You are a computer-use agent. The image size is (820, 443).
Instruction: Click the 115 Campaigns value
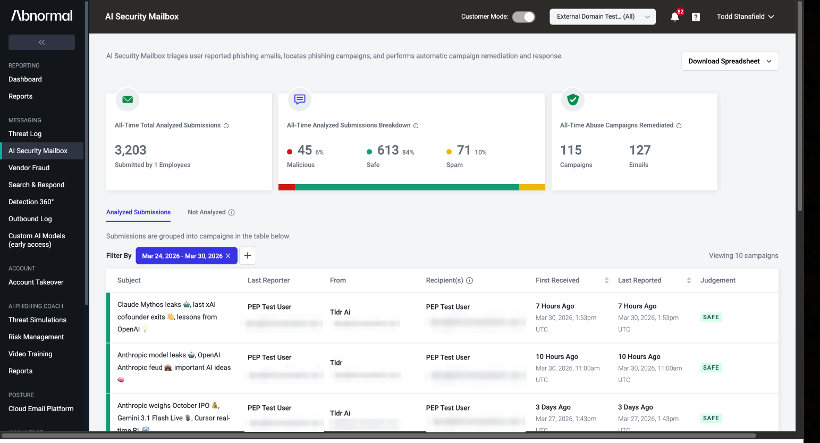pos(571,151)
